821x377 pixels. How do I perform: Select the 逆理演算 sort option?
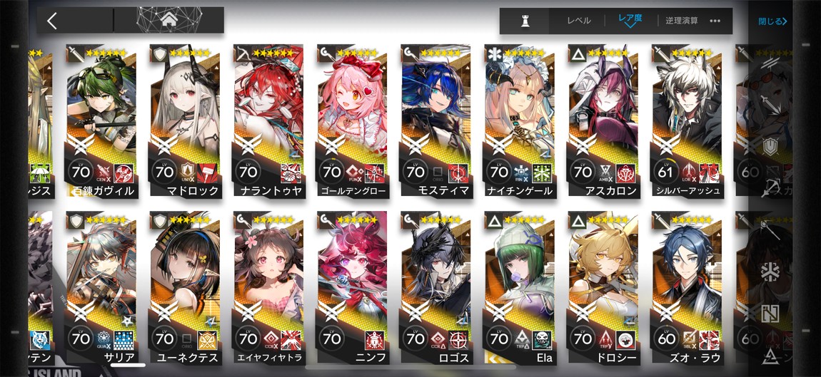682,21
